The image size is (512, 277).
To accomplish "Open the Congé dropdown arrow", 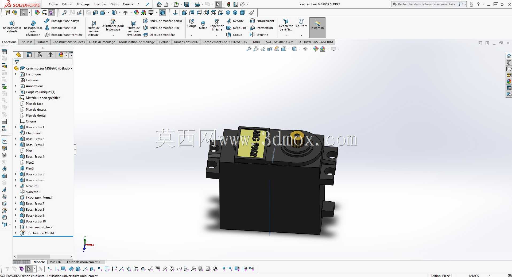I will point(192,35).
